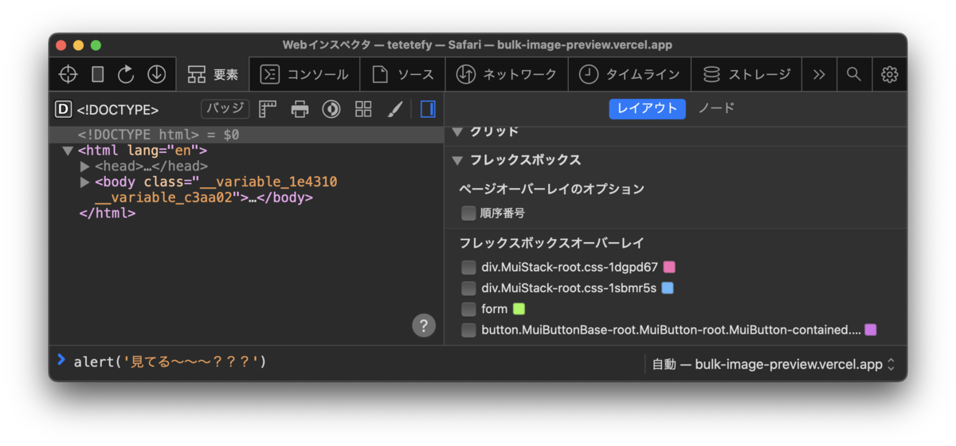Click the green swatch beside form

tap(519, 308)
